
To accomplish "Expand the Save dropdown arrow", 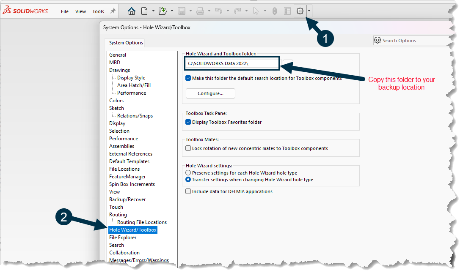I will click(190, 11).
